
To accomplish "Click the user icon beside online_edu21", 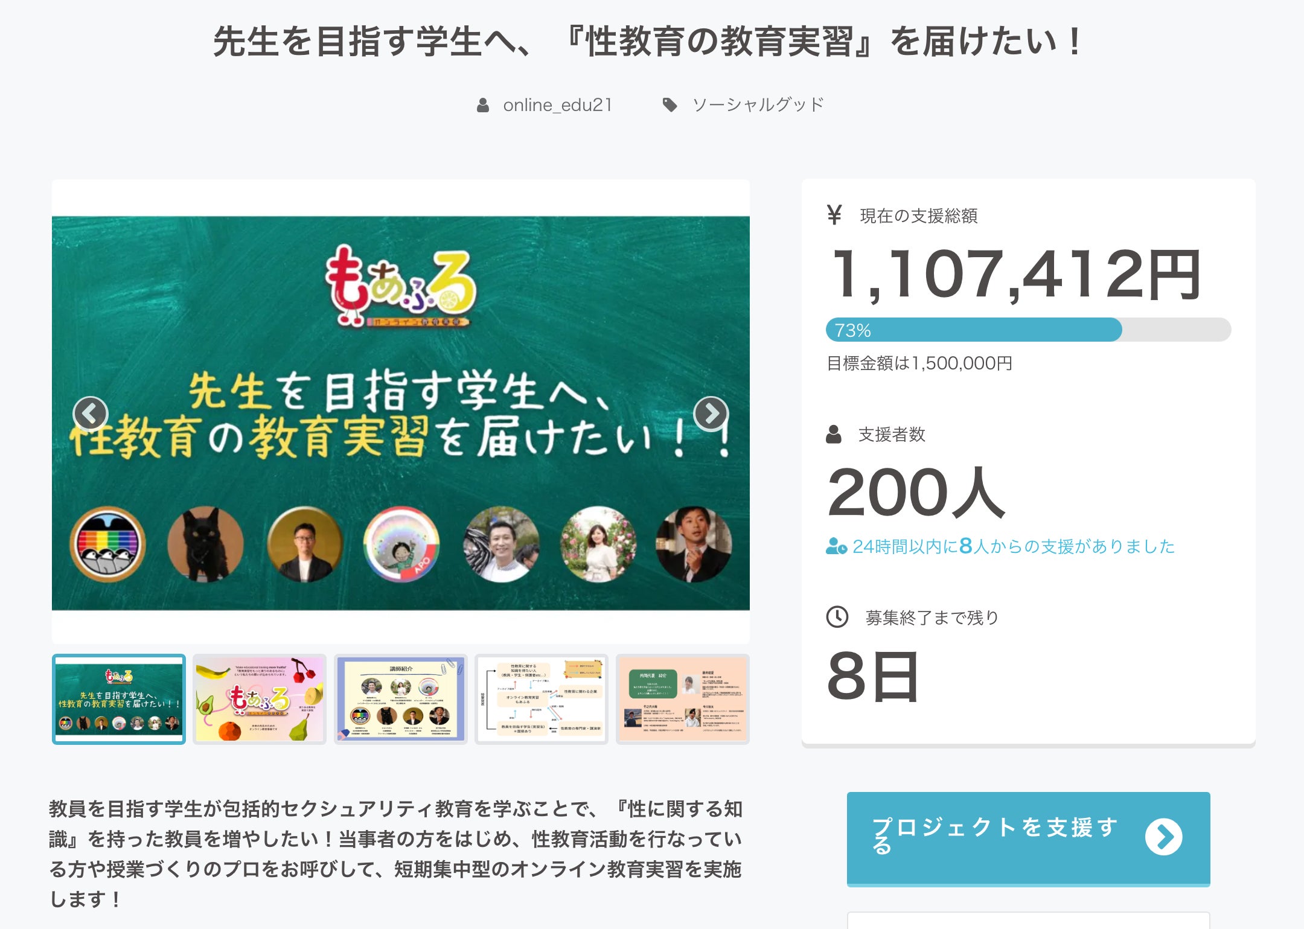I will coord(483,105).
